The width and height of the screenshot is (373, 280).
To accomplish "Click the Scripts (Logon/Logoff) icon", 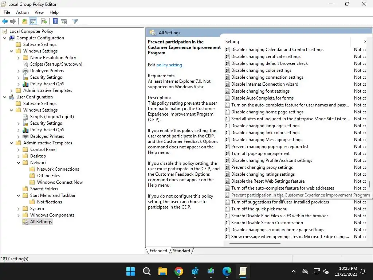I will tap(25, 117).
